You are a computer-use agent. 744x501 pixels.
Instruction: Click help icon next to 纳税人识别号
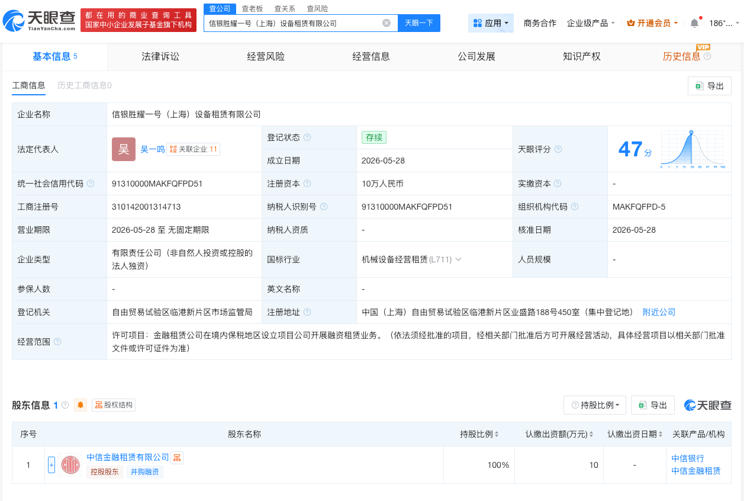pos(324,207)
